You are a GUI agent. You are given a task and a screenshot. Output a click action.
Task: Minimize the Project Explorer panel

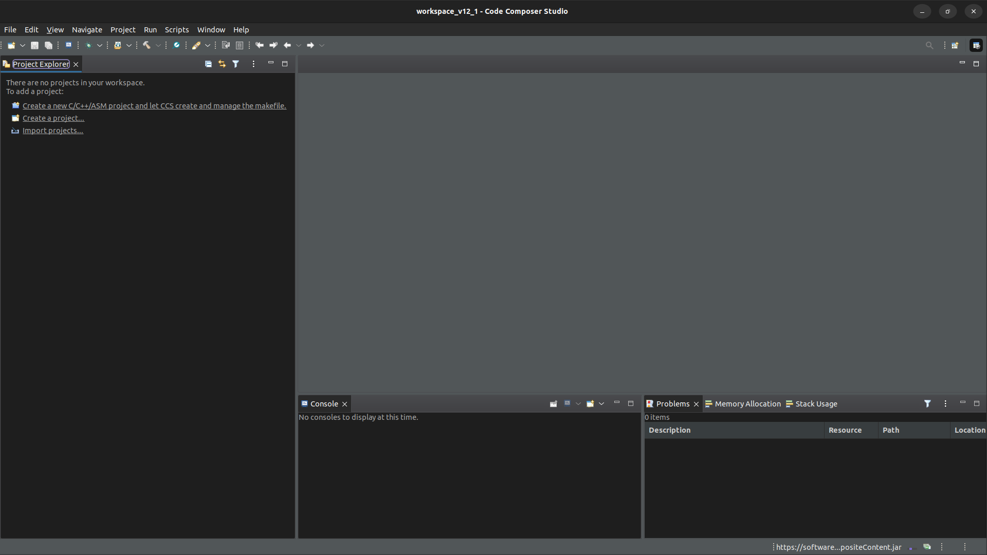coord(271,63)
